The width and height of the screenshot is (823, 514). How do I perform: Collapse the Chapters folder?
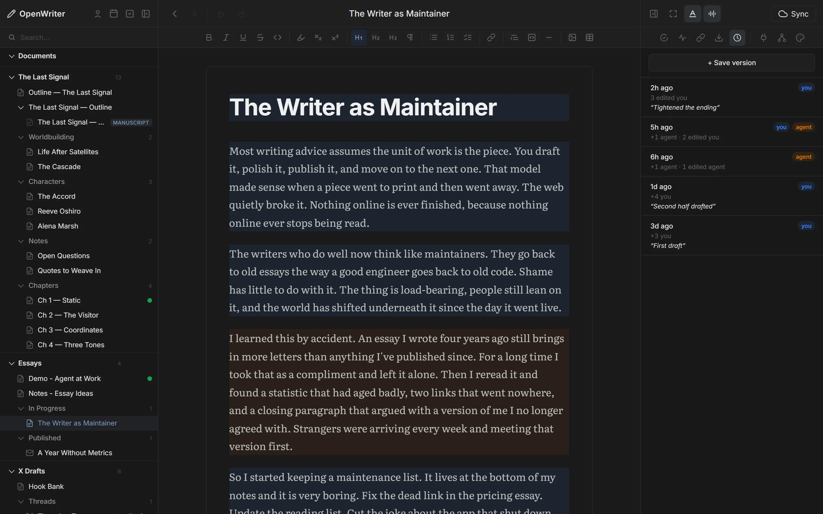pyautogui.click(x=21, y=286)
